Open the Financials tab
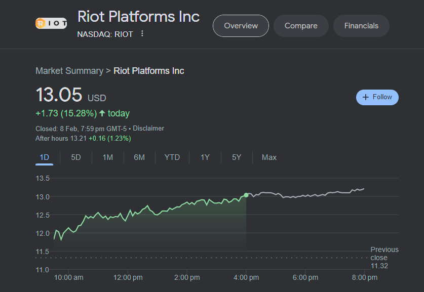424x292 pixels. point(361,26)
